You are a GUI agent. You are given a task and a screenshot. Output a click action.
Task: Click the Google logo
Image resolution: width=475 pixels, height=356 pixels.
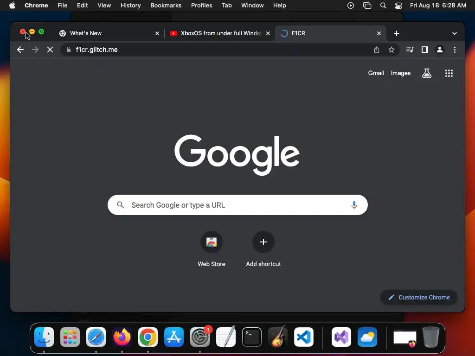coord(237,155)
